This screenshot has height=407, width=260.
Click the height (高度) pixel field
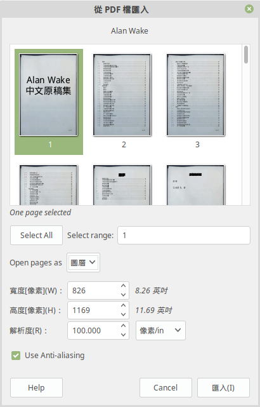(x=93, y=310)
